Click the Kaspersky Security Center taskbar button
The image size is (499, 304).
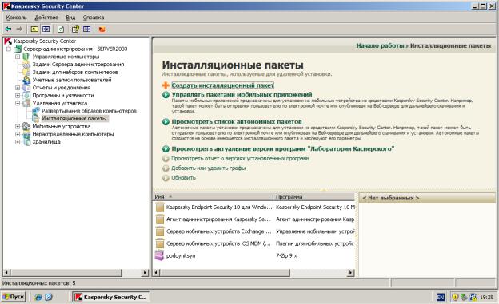point(110,297)
